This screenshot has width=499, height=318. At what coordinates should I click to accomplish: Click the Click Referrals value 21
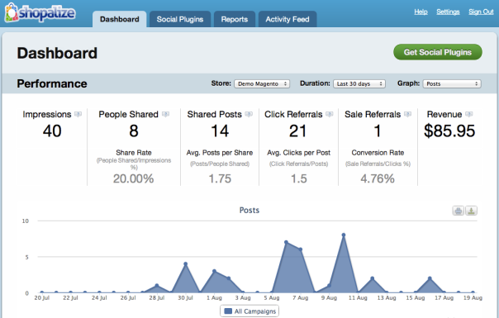point(298,131)
